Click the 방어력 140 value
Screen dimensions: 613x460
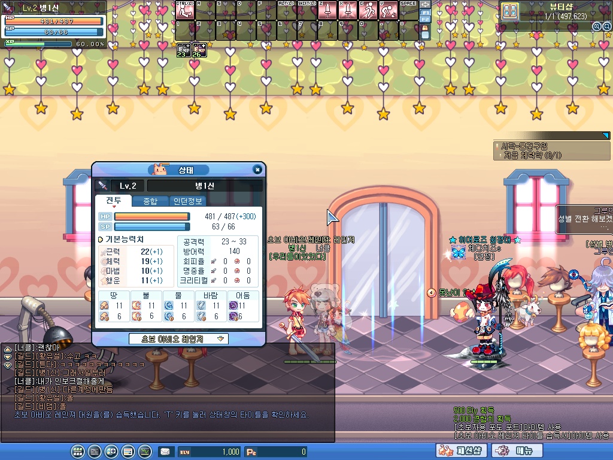(x=234, y=251)
